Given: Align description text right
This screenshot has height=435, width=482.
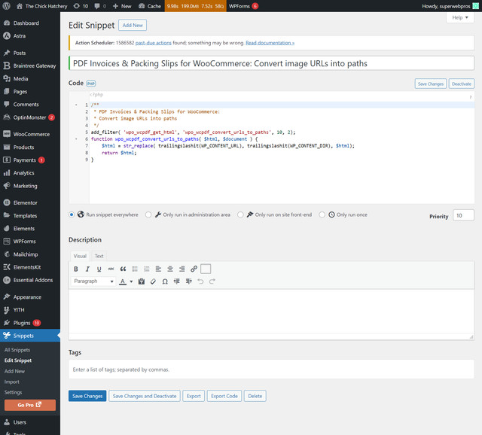Looking at the screenshot, I should click(182, 269).
